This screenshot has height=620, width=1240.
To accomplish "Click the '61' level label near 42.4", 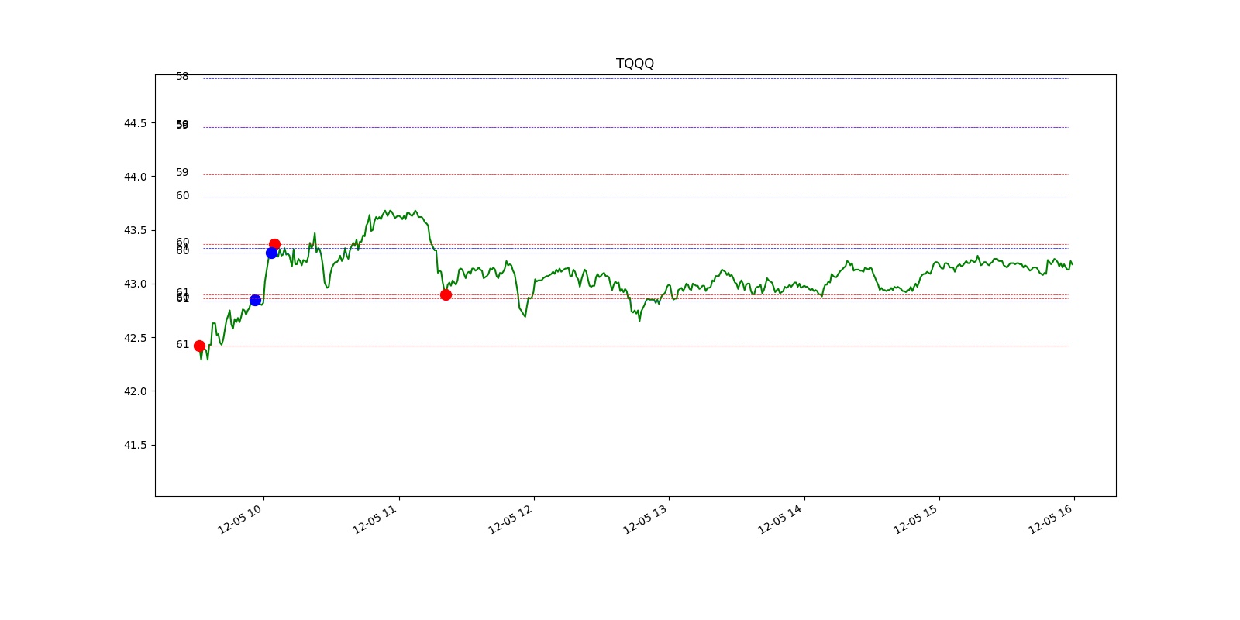I will pos(182,344).
